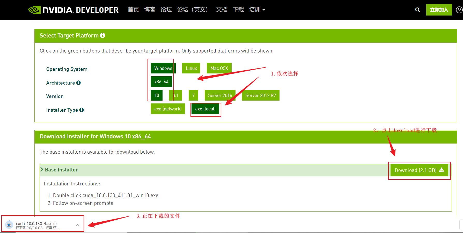Select Mac OSX operating system
Image resolution: width=463 pixels, height=233 pixels.
click(219, 68)
